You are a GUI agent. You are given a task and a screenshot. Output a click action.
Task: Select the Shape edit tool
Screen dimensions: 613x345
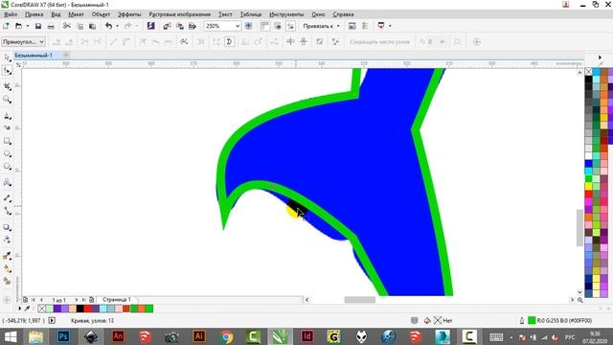pos(7,71)
